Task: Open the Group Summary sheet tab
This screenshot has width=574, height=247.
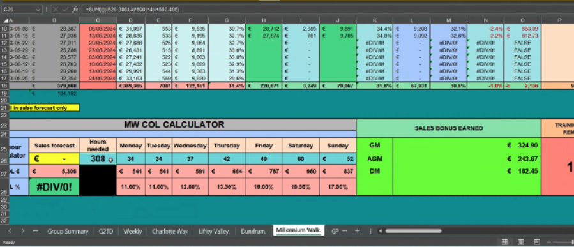Action: point(68,231)
